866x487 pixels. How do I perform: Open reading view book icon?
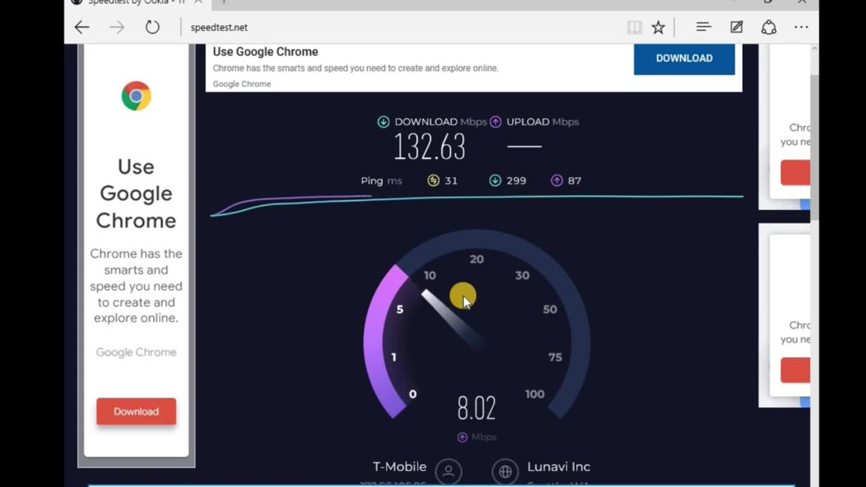point(634,27)
